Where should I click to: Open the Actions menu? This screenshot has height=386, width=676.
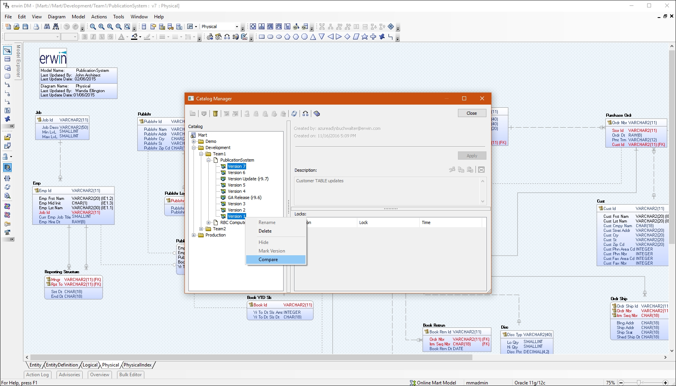tap(99, 17)
